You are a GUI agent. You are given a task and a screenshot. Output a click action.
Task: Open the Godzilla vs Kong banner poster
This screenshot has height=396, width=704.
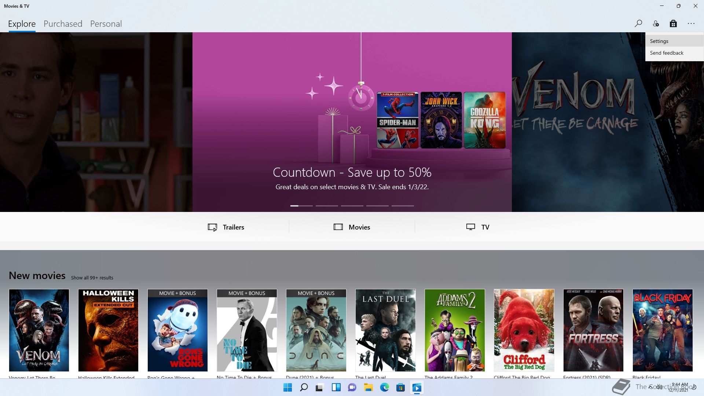click(x=485, y=120)
